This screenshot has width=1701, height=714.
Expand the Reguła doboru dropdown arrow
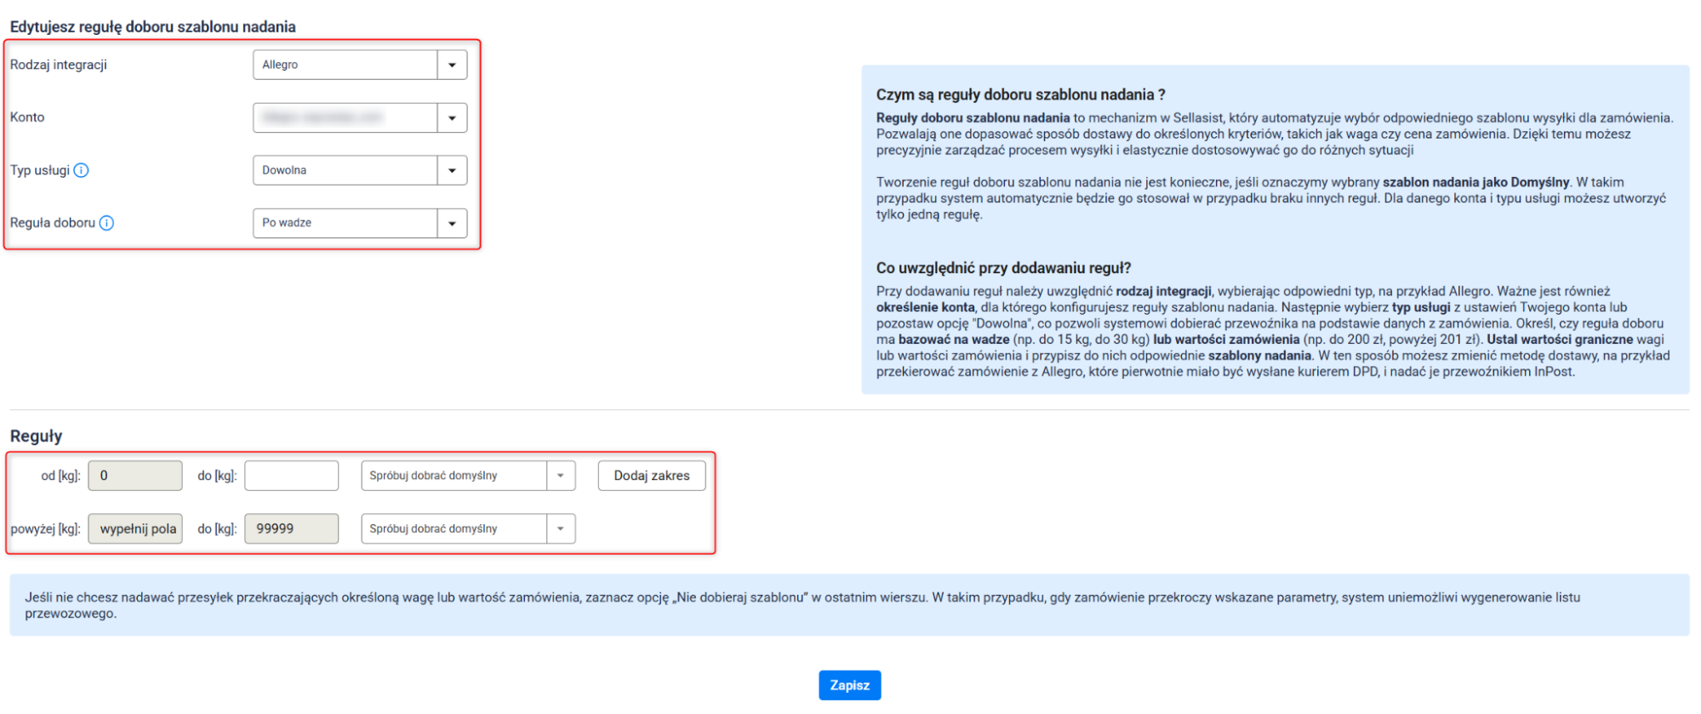tap(452, 223)
